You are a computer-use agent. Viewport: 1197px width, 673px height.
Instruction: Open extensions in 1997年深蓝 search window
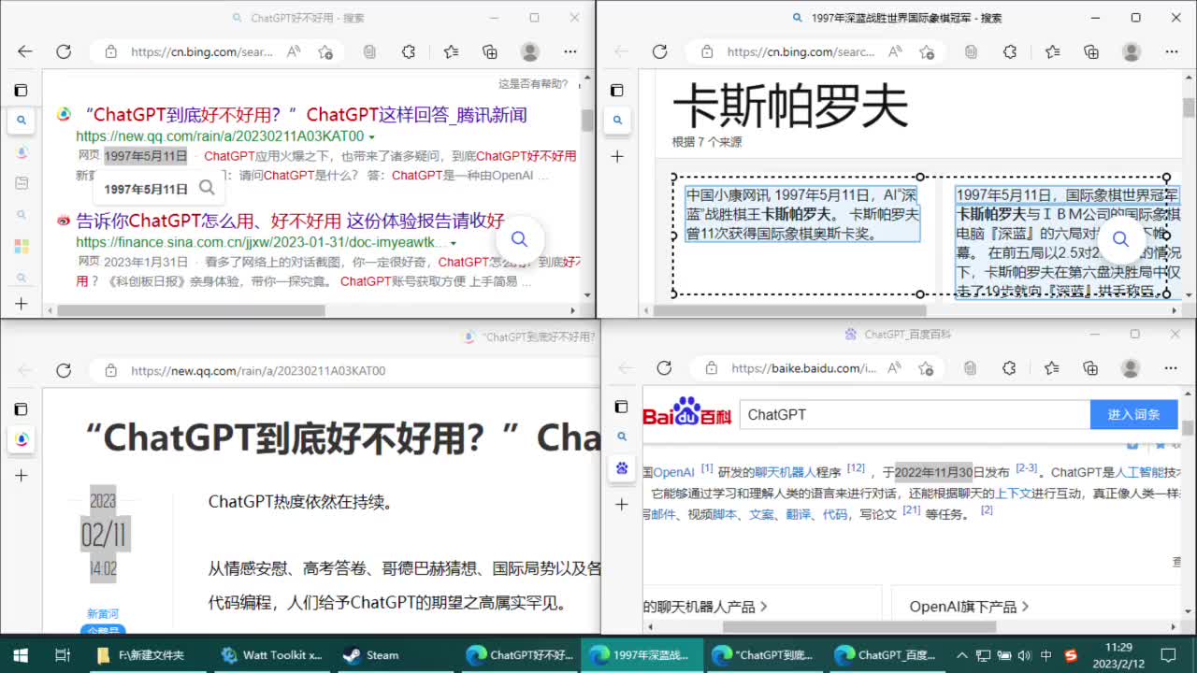(x=1010, y=52)
